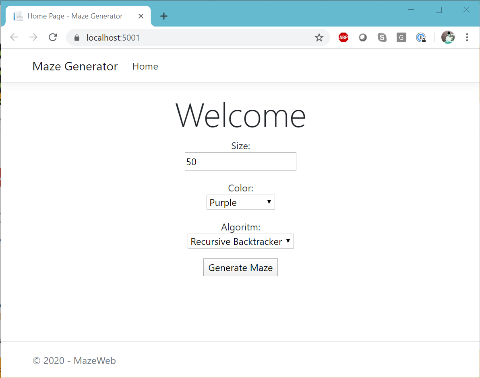Bookmark the page with the star icon
Viewport: 480px width, 378px height.
319,37
